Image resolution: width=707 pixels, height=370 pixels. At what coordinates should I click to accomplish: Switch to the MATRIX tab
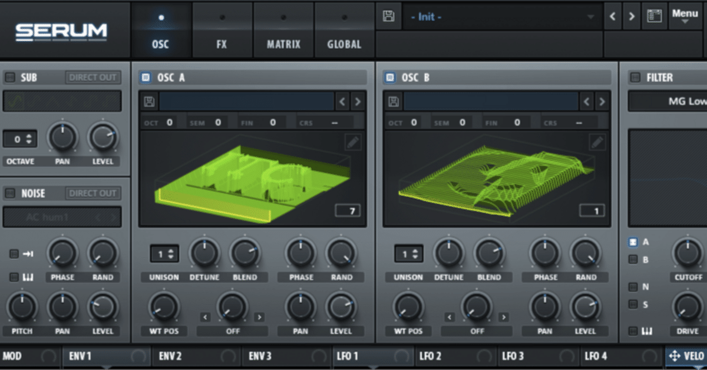(283, 30)
